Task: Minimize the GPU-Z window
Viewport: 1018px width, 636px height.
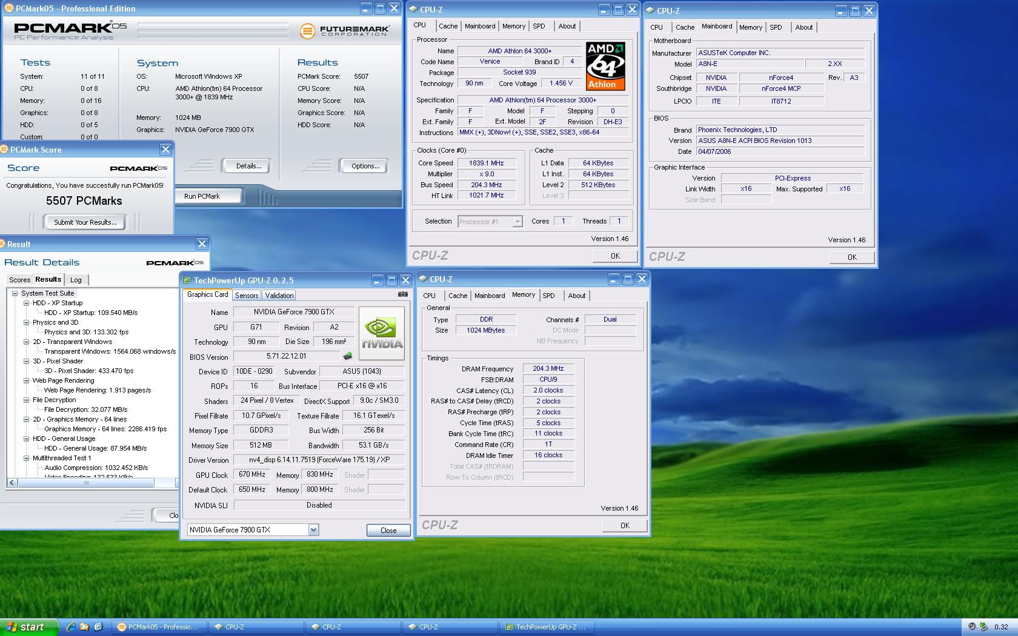Action: (x=378, y=280)
